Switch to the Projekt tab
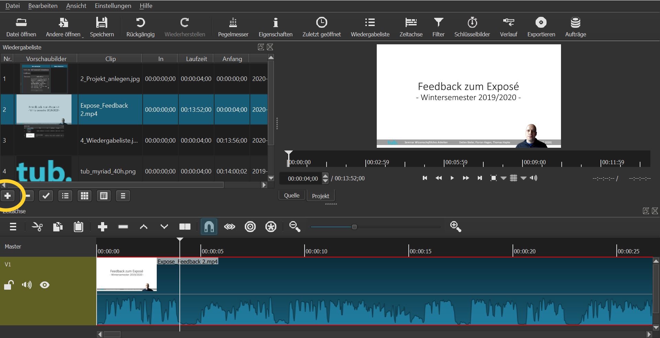 point(320,196)
